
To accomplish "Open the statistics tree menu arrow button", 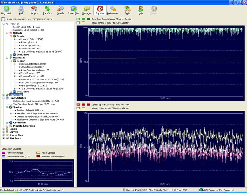I will [x=3, y=19].
